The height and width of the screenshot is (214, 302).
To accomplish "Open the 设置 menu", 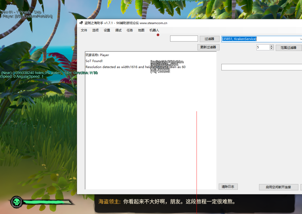I will click(107, 30).
